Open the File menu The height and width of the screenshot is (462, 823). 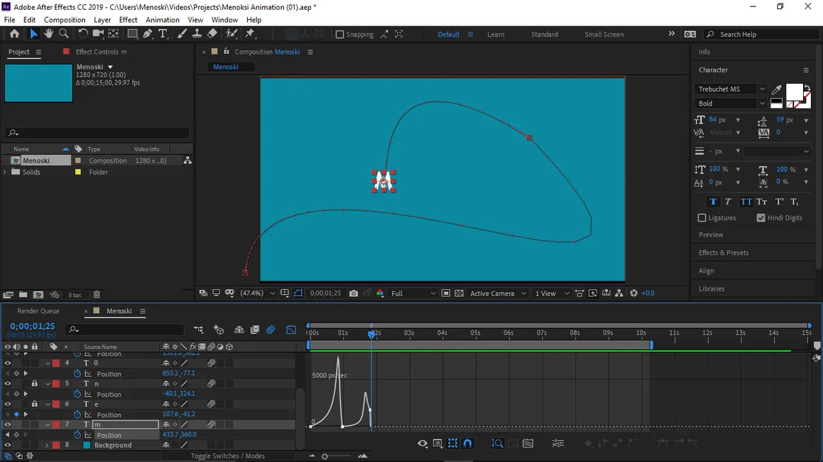[x=10, y=20]
